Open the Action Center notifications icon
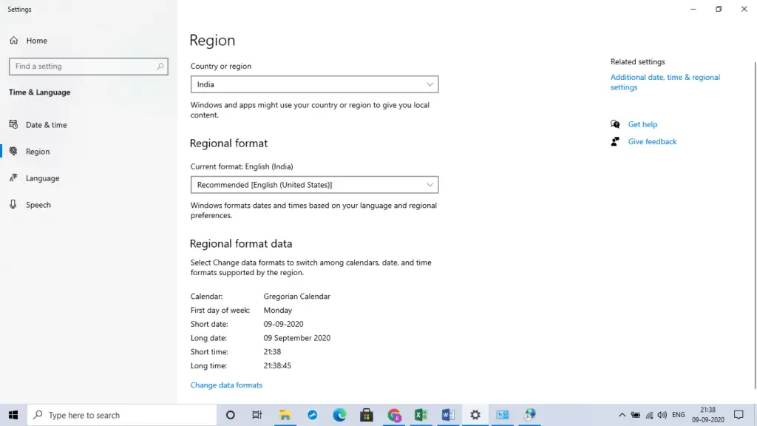This screenshot has width=757, height=426. click(x=739, y=415)
